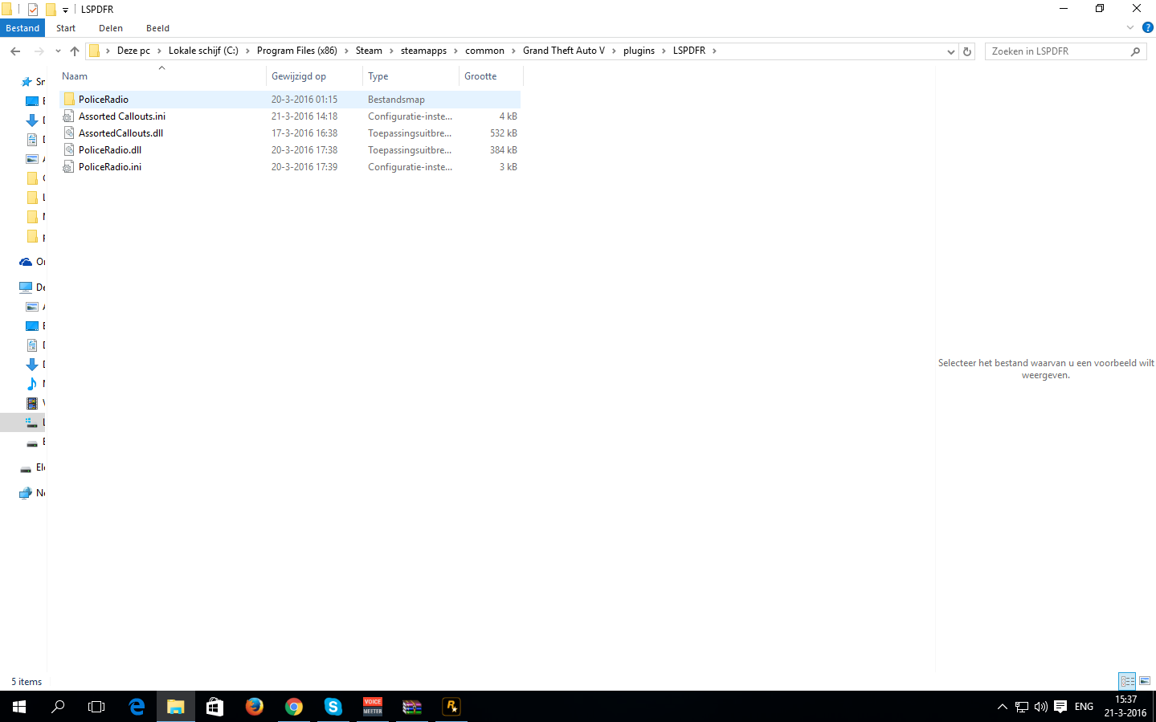Open the Action Center notifications

pyautogui.click(x=1060, y=707)
